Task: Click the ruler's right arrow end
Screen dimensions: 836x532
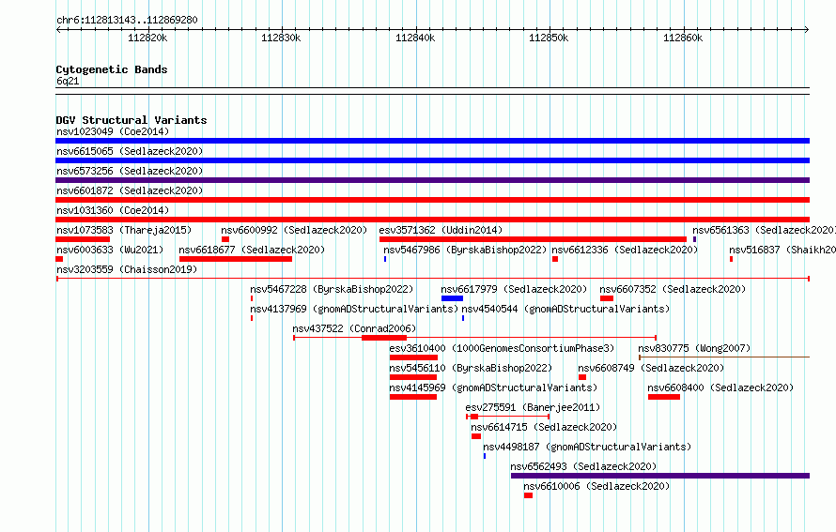Action: pos(807,29)
